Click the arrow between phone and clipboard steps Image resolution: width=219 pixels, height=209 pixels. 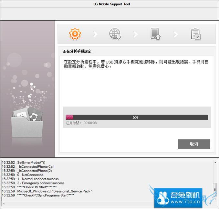click(x=176, y=34)
